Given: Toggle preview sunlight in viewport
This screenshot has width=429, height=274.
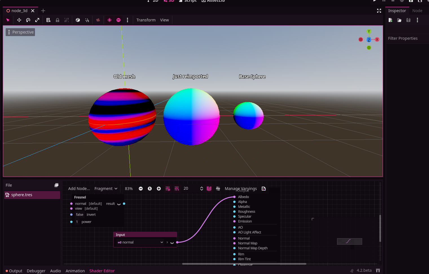Looking at the screenshot, I should click(x=109, y=20).
